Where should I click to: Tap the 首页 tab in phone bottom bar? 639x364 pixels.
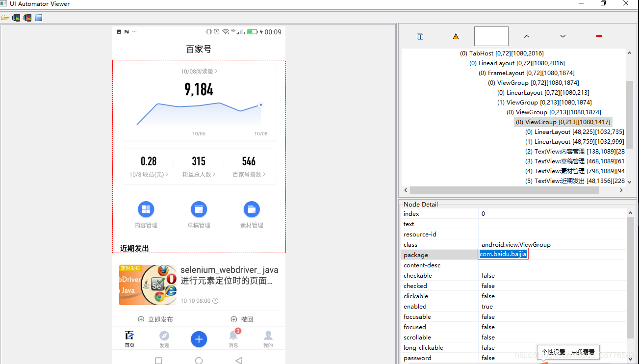pos(129,339)
